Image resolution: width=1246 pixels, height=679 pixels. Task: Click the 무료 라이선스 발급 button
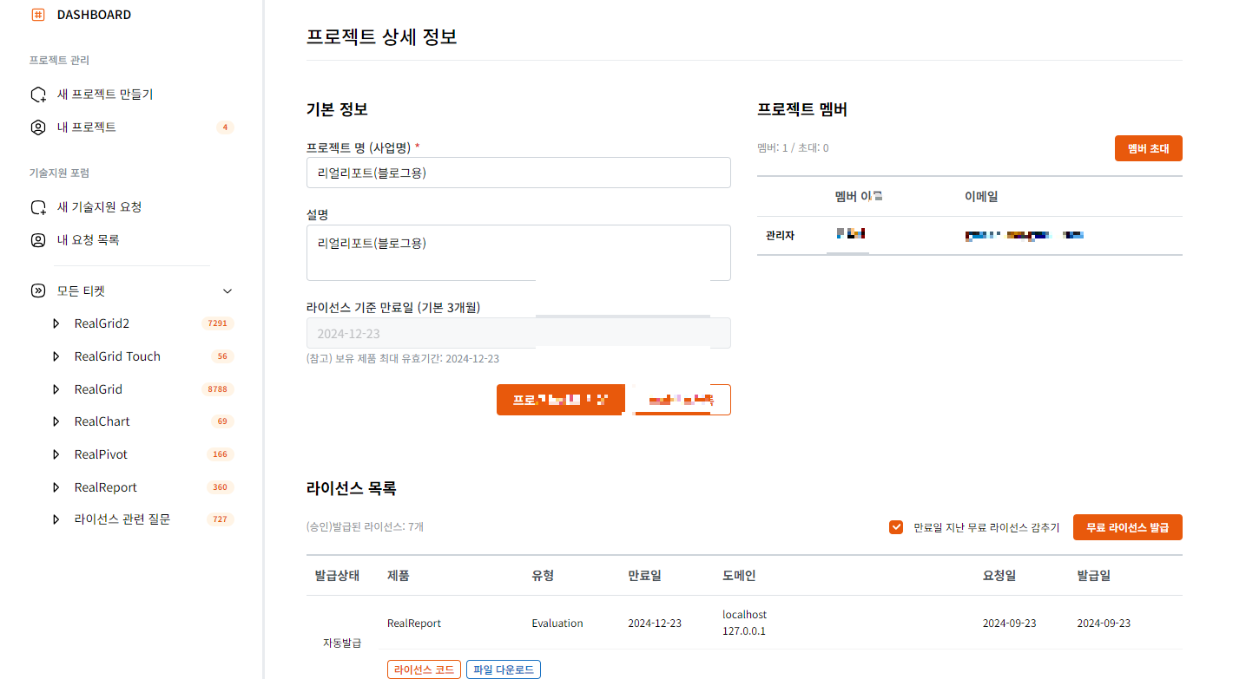[x=1127, y=527]
